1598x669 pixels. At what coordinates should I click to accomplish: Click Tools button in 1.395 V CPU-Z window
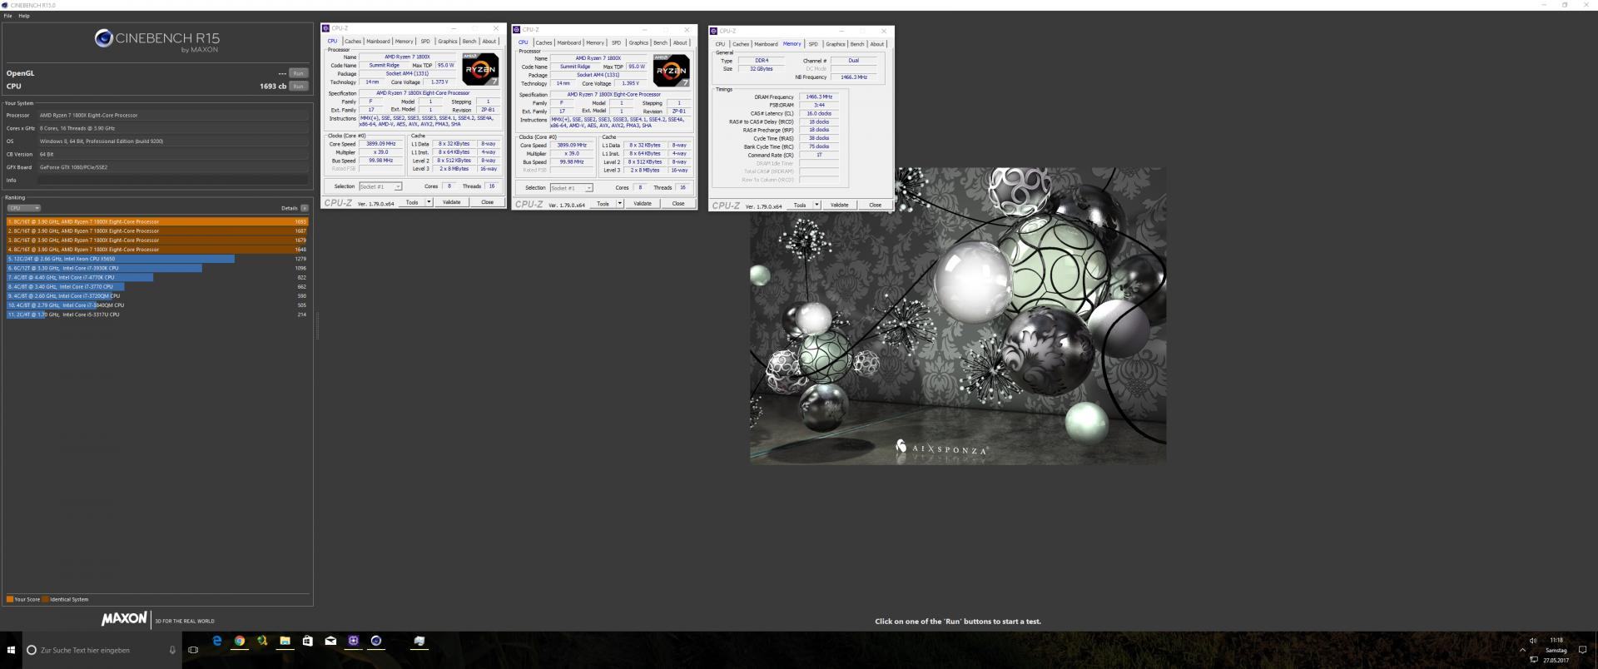(x=603, y=204)
